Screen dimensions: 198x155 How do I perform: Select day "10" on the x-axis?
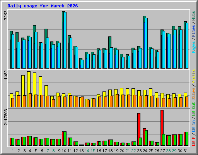tap(64, 151)
